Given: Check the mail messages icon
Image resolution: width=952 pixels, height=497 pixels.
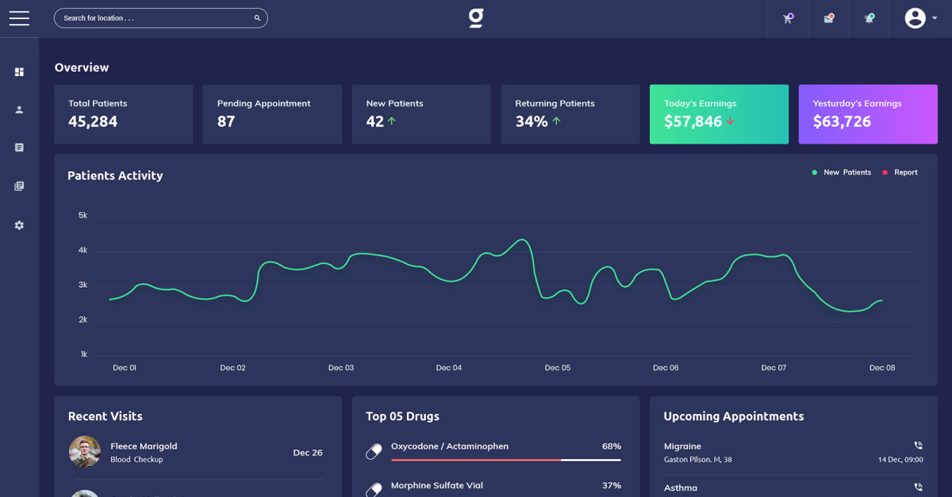Looking at the screenshot, I should pyautogui.click(x=828, y=18).
